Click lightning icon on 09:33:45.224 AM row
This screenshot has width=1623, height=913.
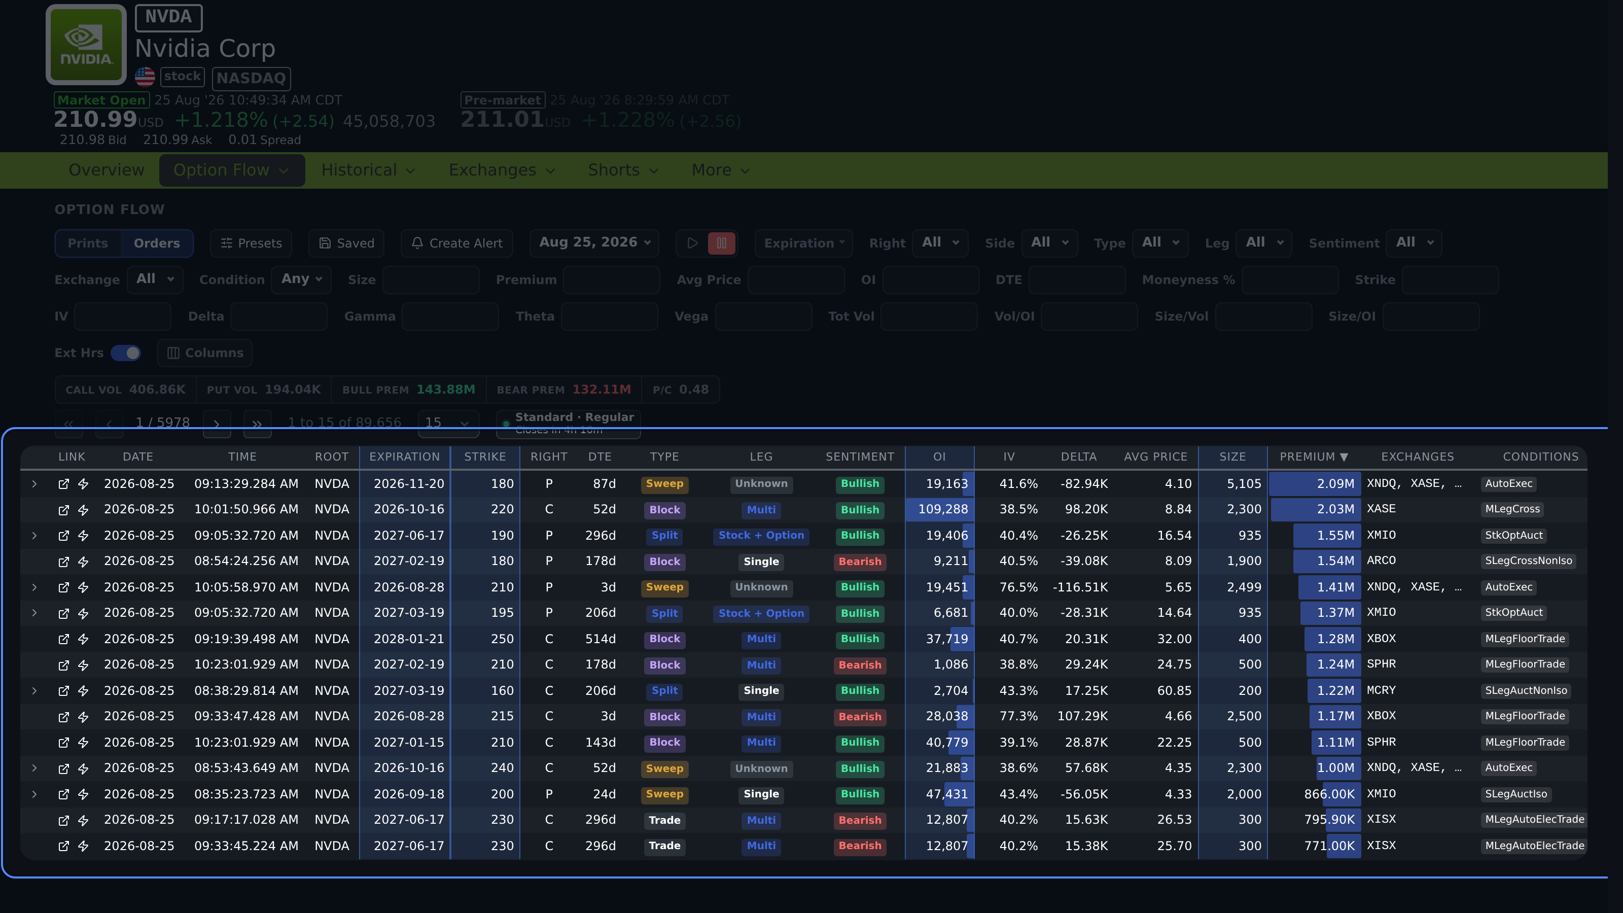tap(83, 846)
